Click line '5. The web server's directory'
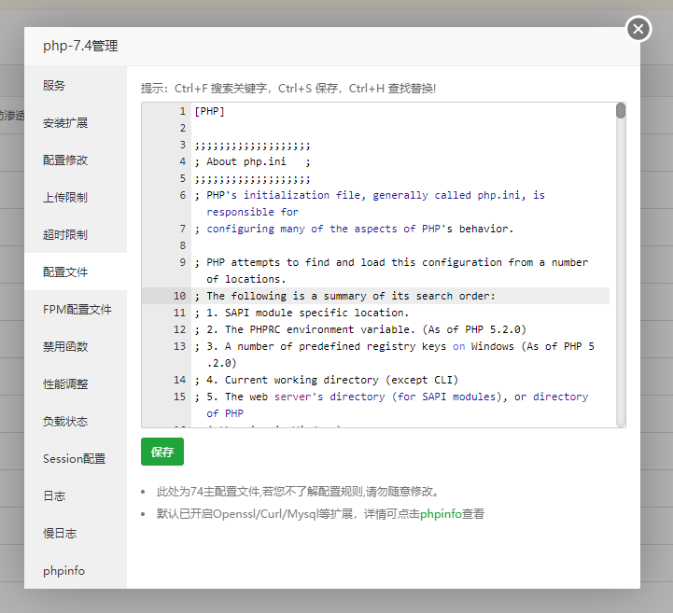Image resolution: width=673 pixels, height=613 pixels. (391, 405)
